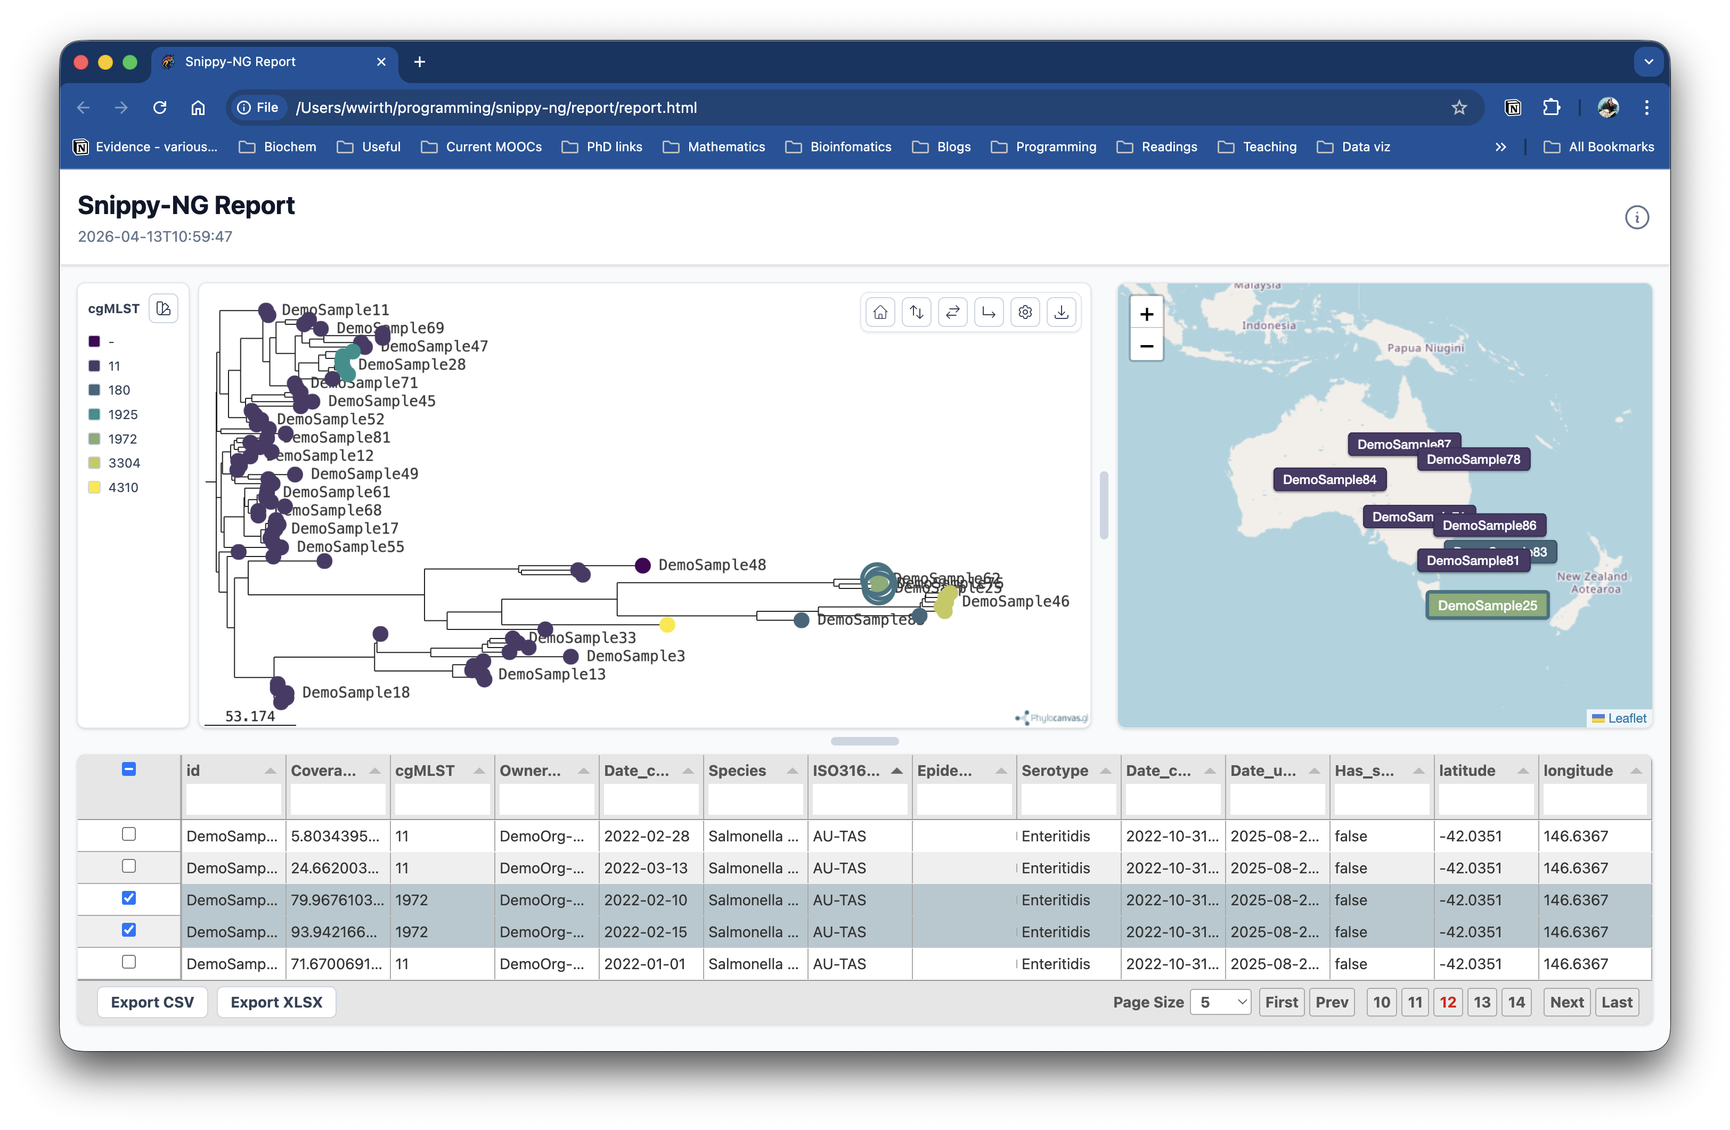Download the tree image
The image size is (1730, 1130).
(x=1061, y=313)
